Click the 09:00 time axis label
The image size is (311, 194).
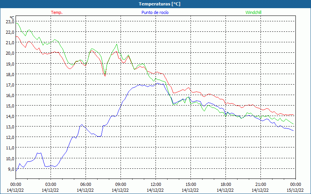(121, 185)
